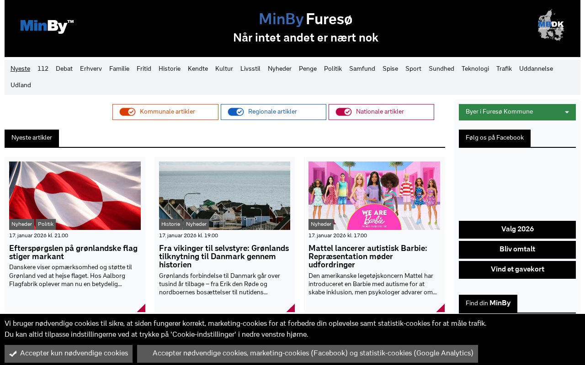Image resolution: width=585 pixels, height=365 pixels.
Task: Toggle the Kommunale artikler switch
Action: coord(128,112)
